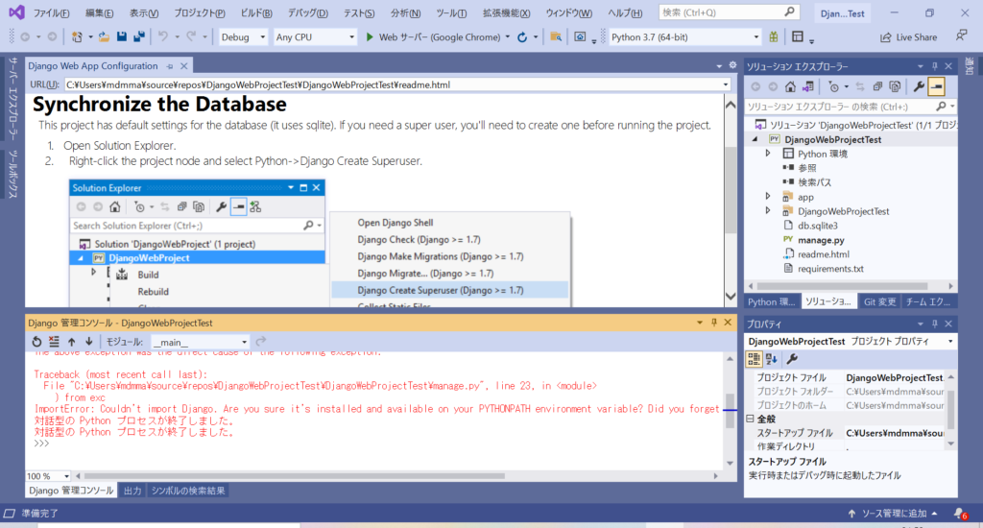Click the Live Share button
The width and height of the screenshot is (983, 528).
[909, 37]
